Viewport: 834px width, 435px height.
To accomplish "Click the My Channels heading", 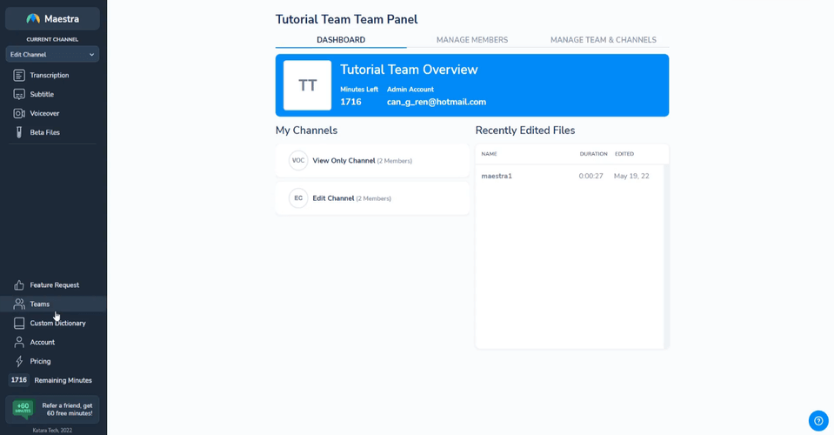I will tap(306, 130).
